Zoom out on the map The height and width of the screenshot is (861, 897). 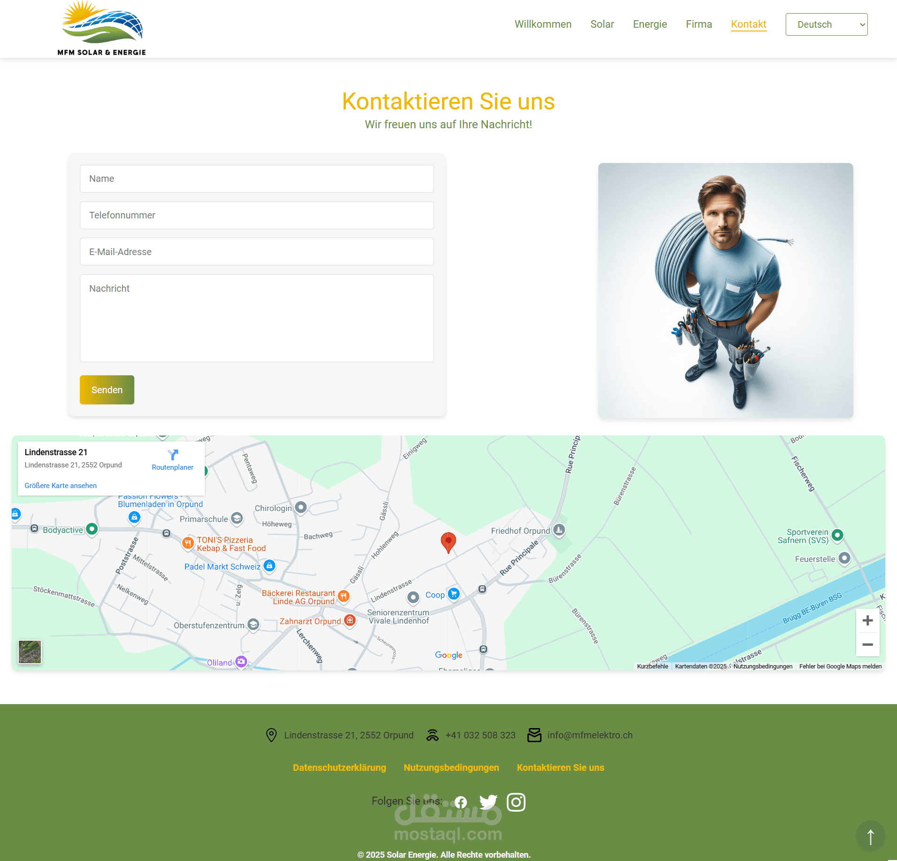click(x=868, y=644)
